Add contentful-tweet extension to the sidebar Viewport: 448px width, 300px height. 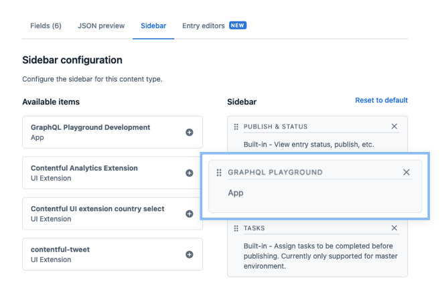[x=189, y=254]
